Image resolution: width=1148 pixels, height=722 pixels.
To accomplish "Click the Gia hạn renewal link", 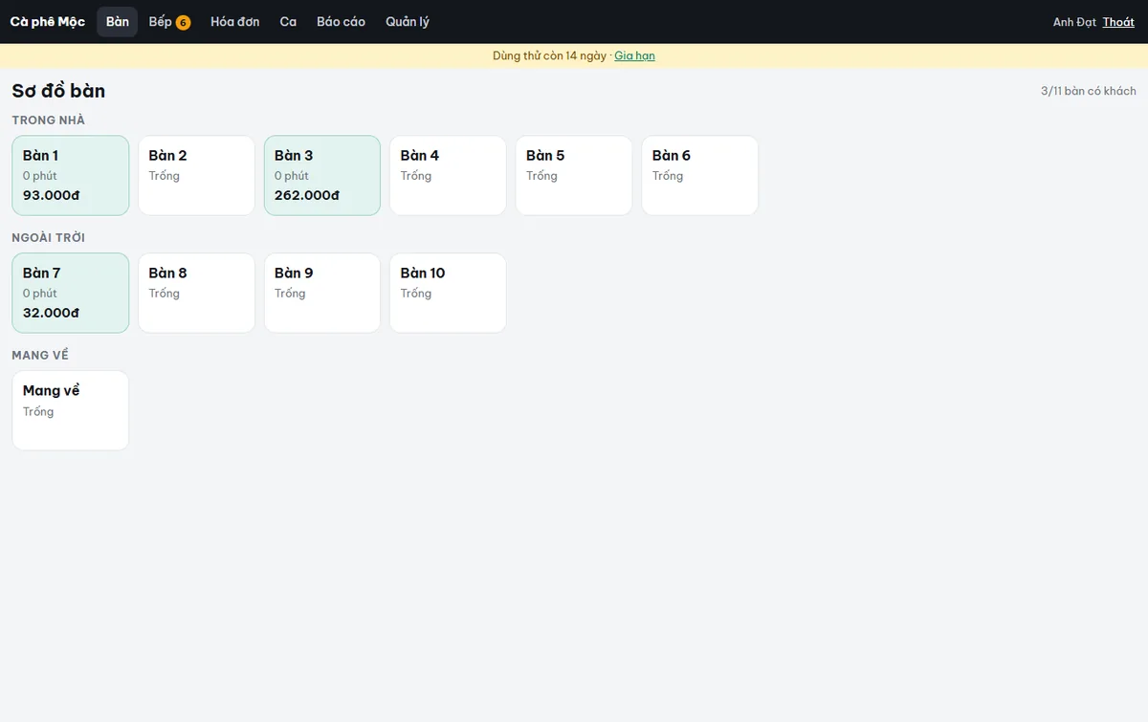I will (x=634, y=55).
